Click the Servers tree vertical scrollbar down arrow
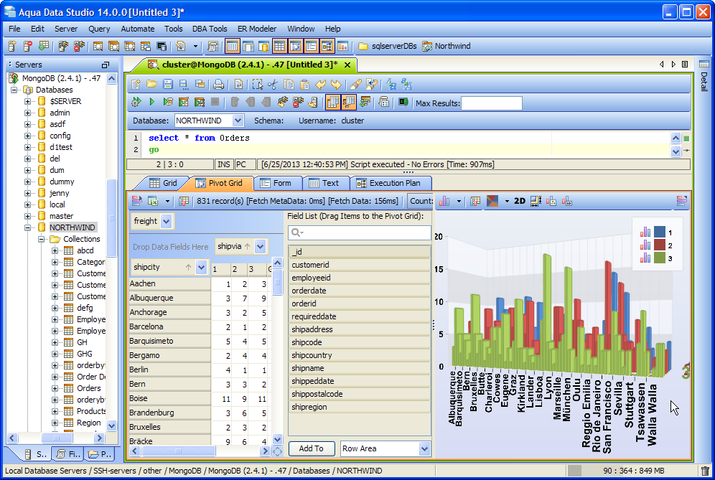 111,425
